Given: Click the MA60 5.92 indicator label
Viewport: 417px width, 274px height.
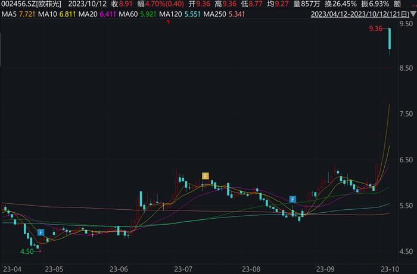Looking at the screenshot, I should (x=137, y=14).
